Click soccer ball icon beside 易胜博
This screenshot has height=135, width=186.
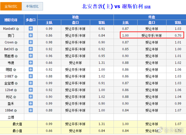[x=16, y=56]
